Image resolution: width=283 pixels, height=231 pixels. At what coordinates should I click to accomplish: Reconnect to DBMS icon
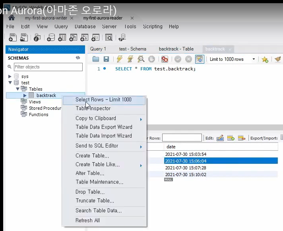[x=122, y=37]
